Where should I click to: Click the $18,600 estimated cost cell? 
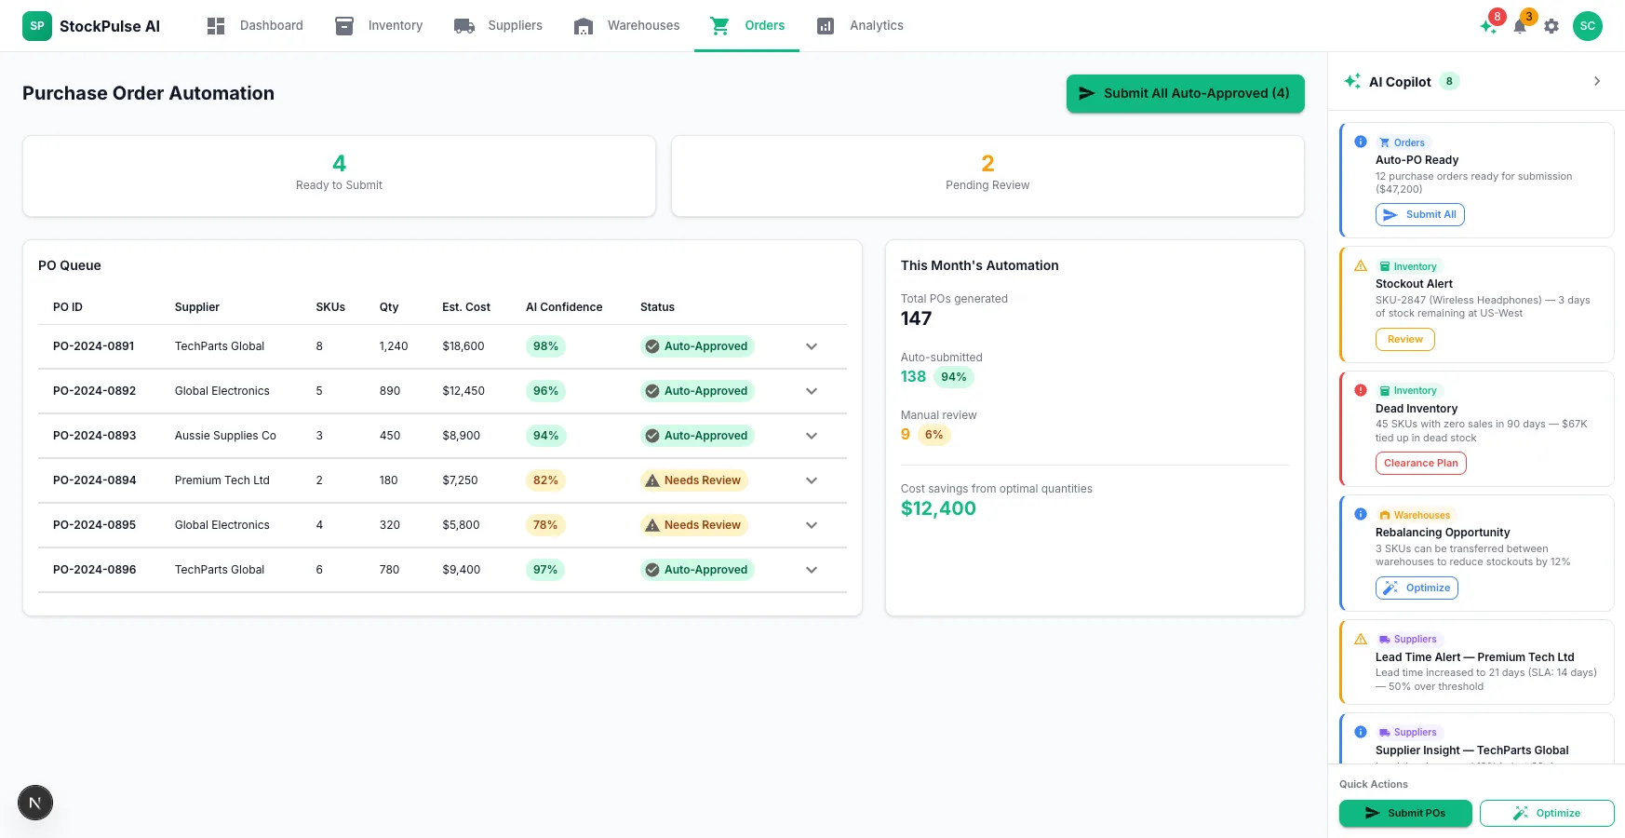pyautogui.click(x=463, y=346)
